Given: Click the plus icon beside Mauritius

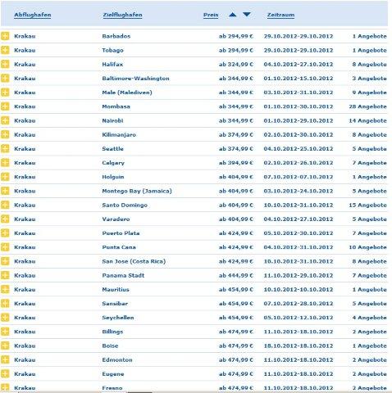Looking at the screenshot, I should click(x=5, y=289).
